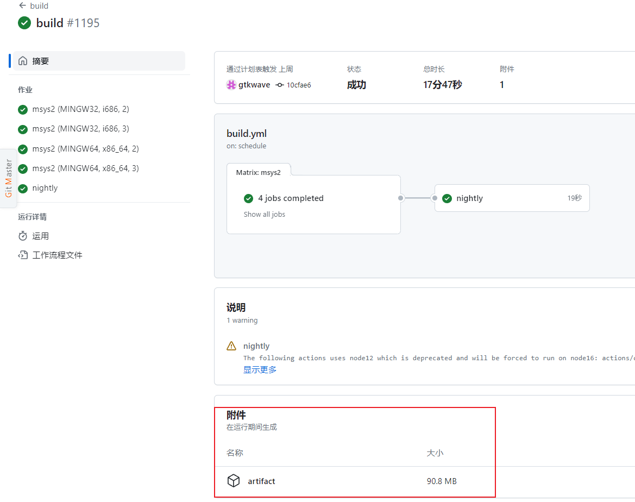Select the msys2 (MINGW32, i686, 2) job
The image size is (635, 502).
tap(80, 109)
